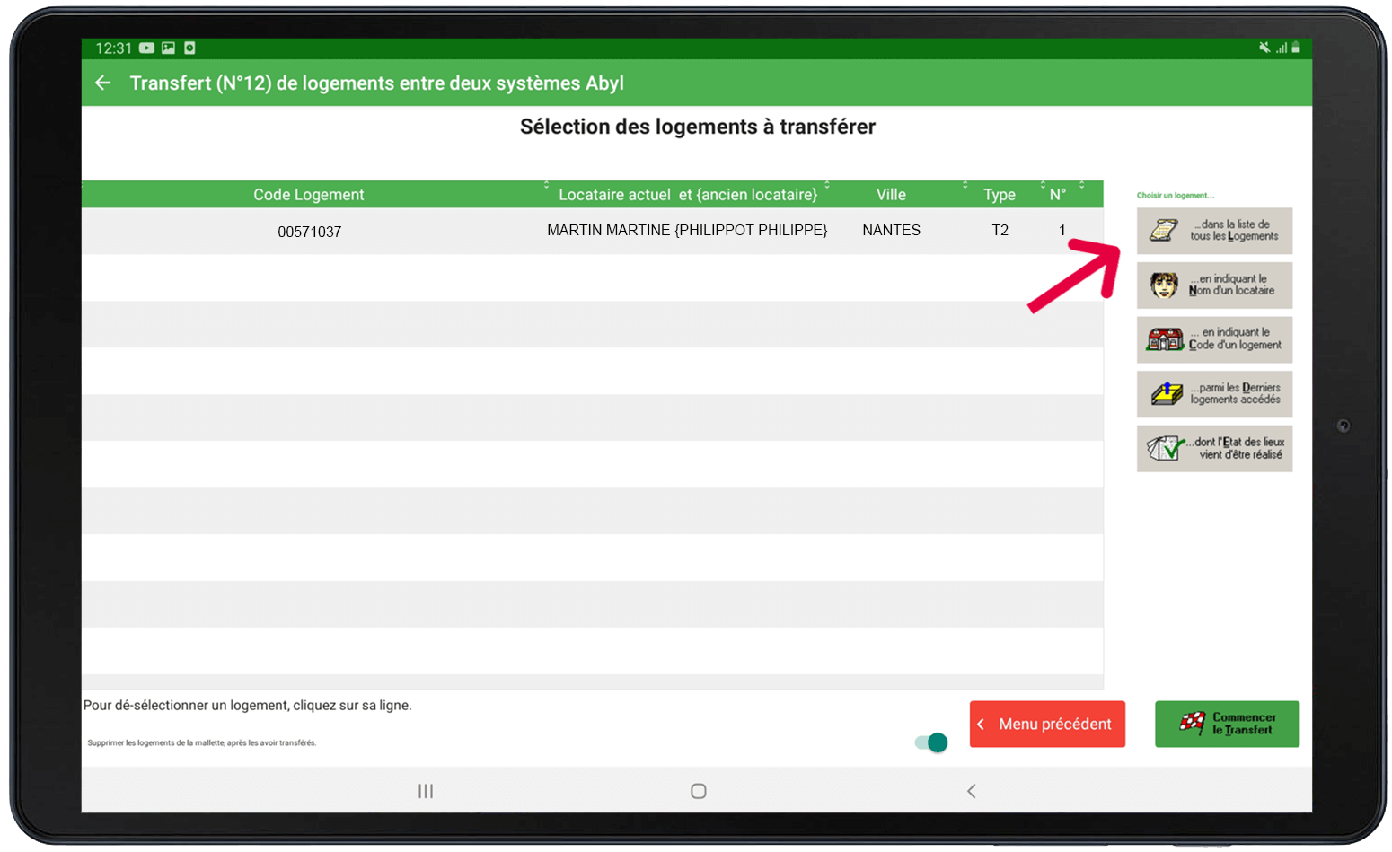Toggle delete logements after transfer switch

tap(931, 742)
